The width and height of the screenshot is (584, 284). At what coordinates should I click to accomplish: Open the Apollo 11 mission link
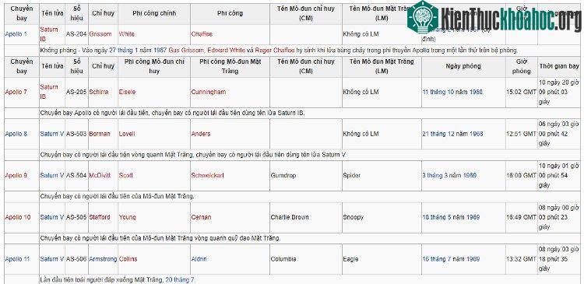[17, 259]
